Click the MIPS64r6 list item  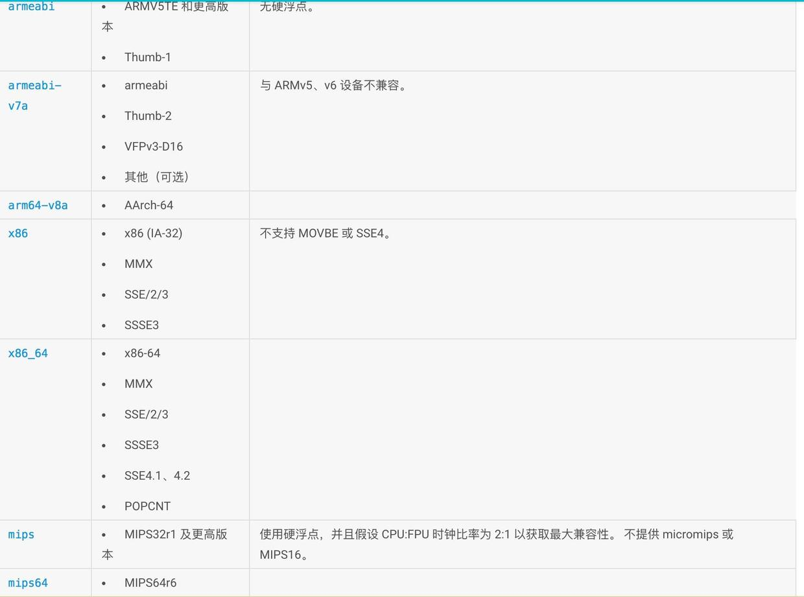[150, 582]
